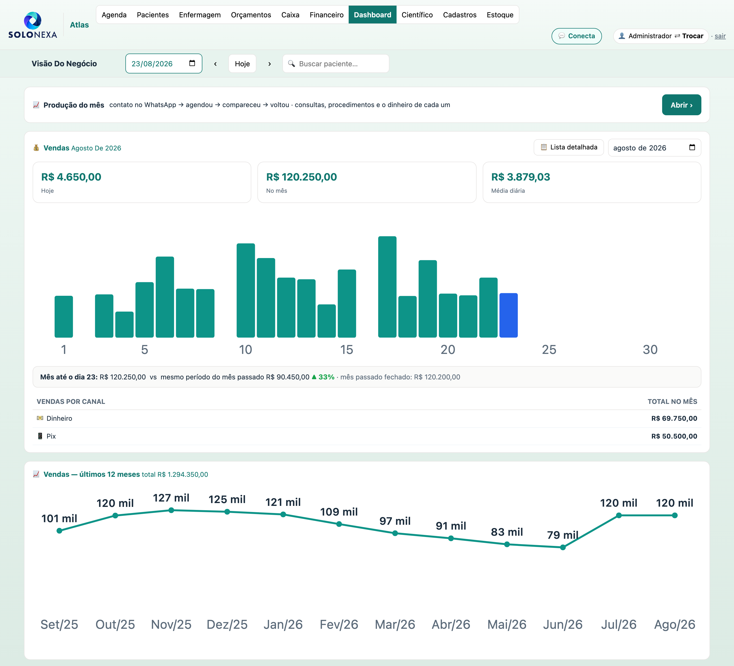
Task: Open the month picker calendar icon
Action: (x=692, y=148)
